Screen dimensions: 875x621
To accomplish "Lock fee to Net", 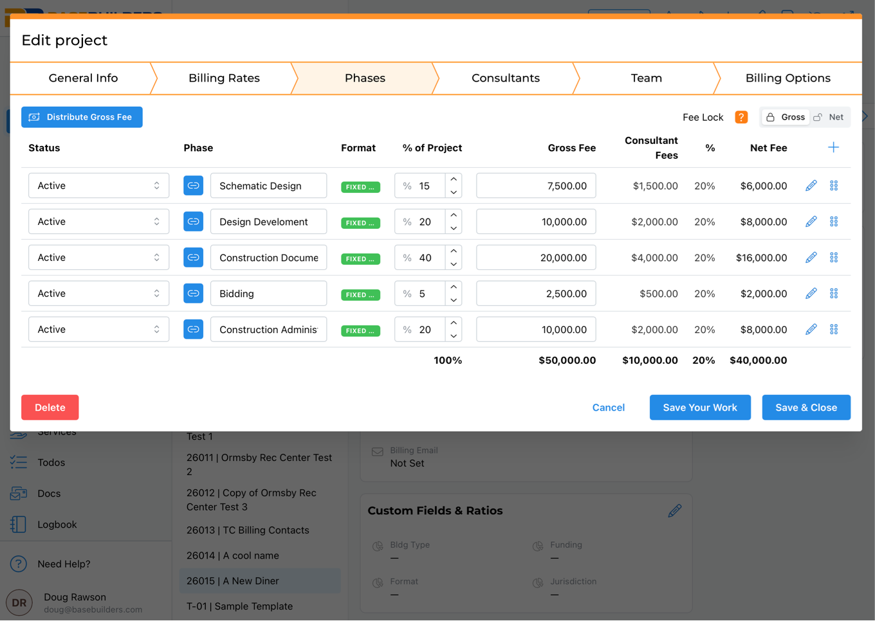I will 829,117.
